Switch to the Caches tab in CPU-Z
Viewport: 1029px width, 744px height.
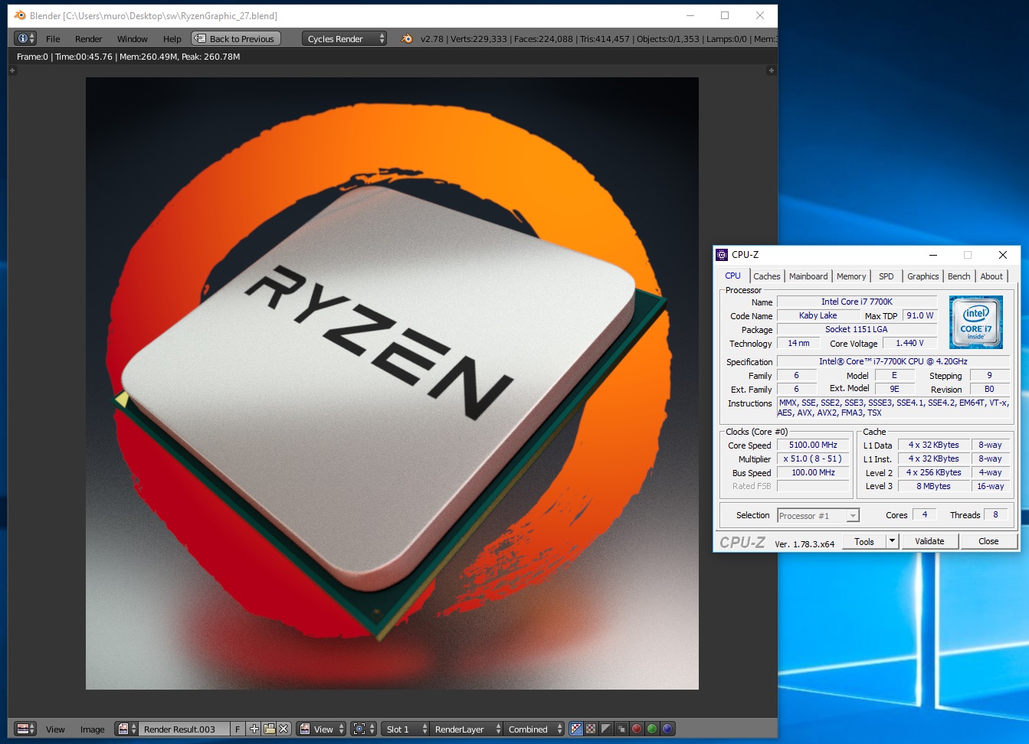tap(767, 276)
